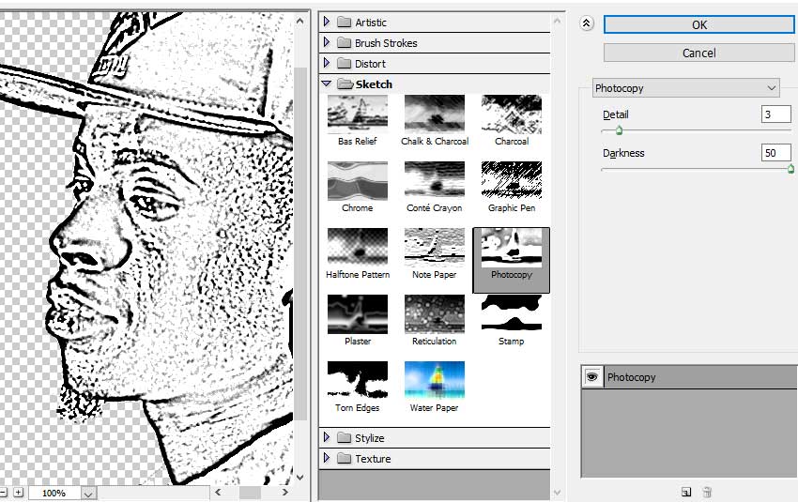Screen dimensions: 798x502
Task: Delete effect layer with trash icon
Action: [708, 491]
